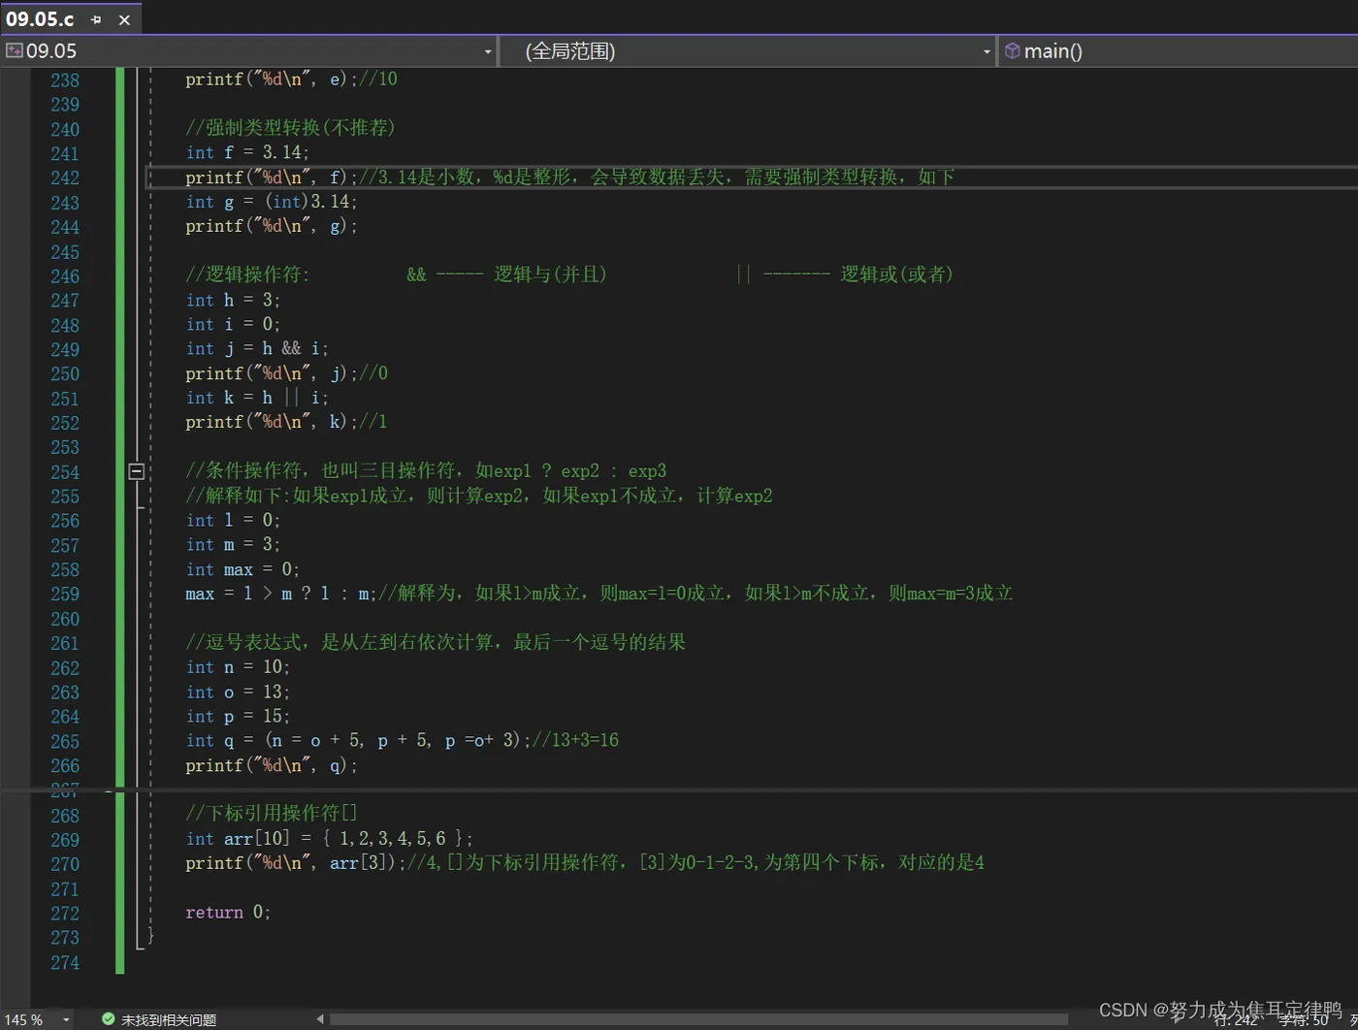Viewport: 1358px width, 1030px height.
Task: Click 'printf("%d\n", e);//10' line
Action: pos(291,80)
